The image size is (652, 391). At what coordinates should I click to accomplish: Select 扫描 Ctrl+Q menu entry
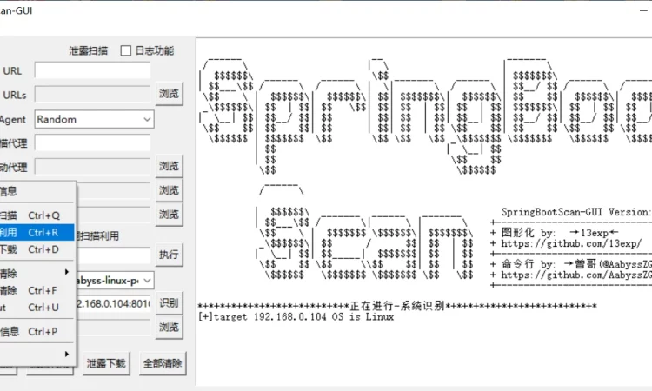(x=37, y=215)
